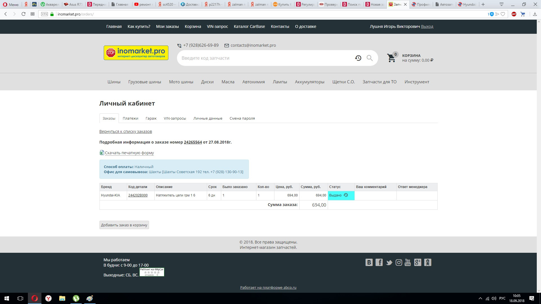Click the Excel icon beside print form
The image size is (541, 304).
[102, 153]
